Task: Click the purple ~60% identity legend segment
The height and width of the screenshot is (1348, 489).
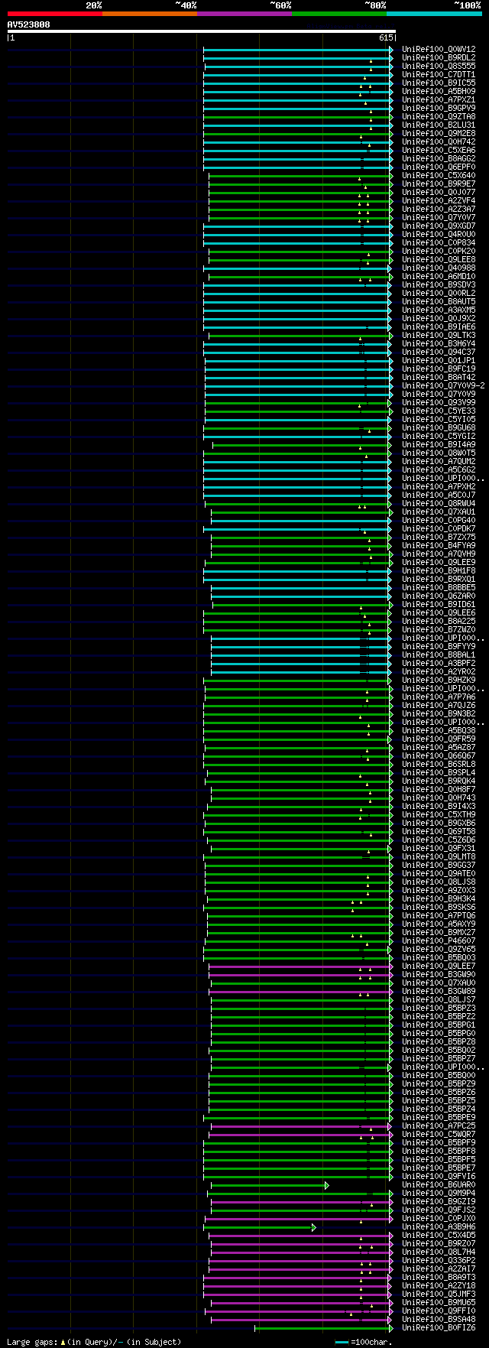Action: (x=244, y=13)
